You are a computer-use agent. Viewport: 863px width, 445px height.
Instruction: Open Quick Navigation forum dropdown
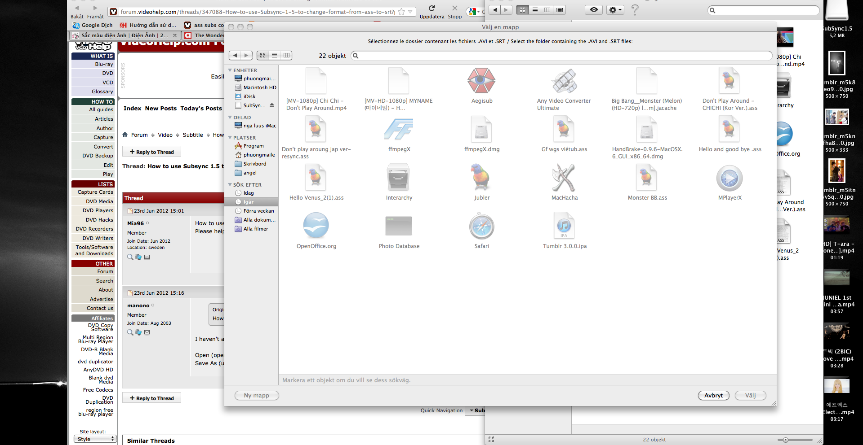point(476,410)
